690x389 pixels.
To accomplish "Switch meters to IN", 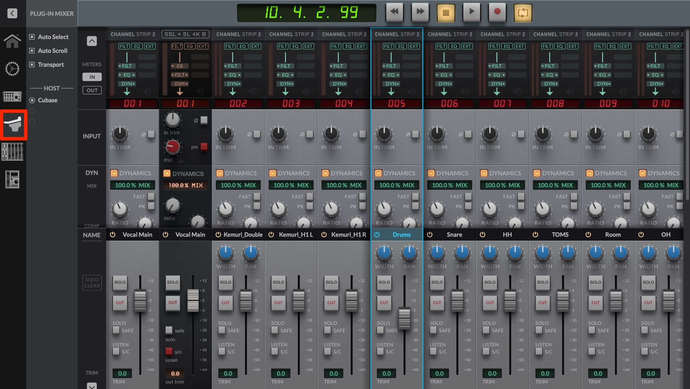I will pos(92,77).
